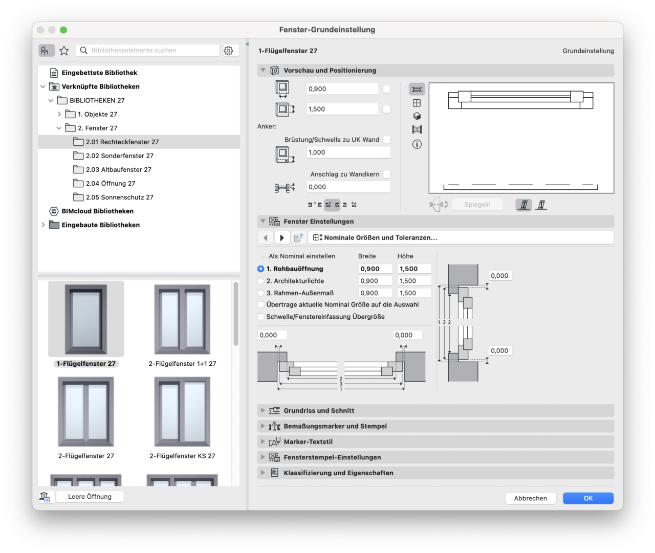
Task: Select the 2D symbol preview icon
Action: click(417, 89)
